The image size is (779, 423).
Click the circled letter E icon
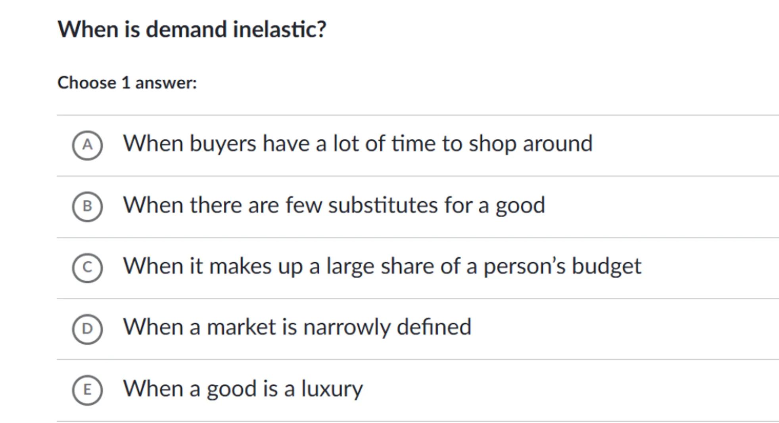pyautogui.click(x=87, y=390)
